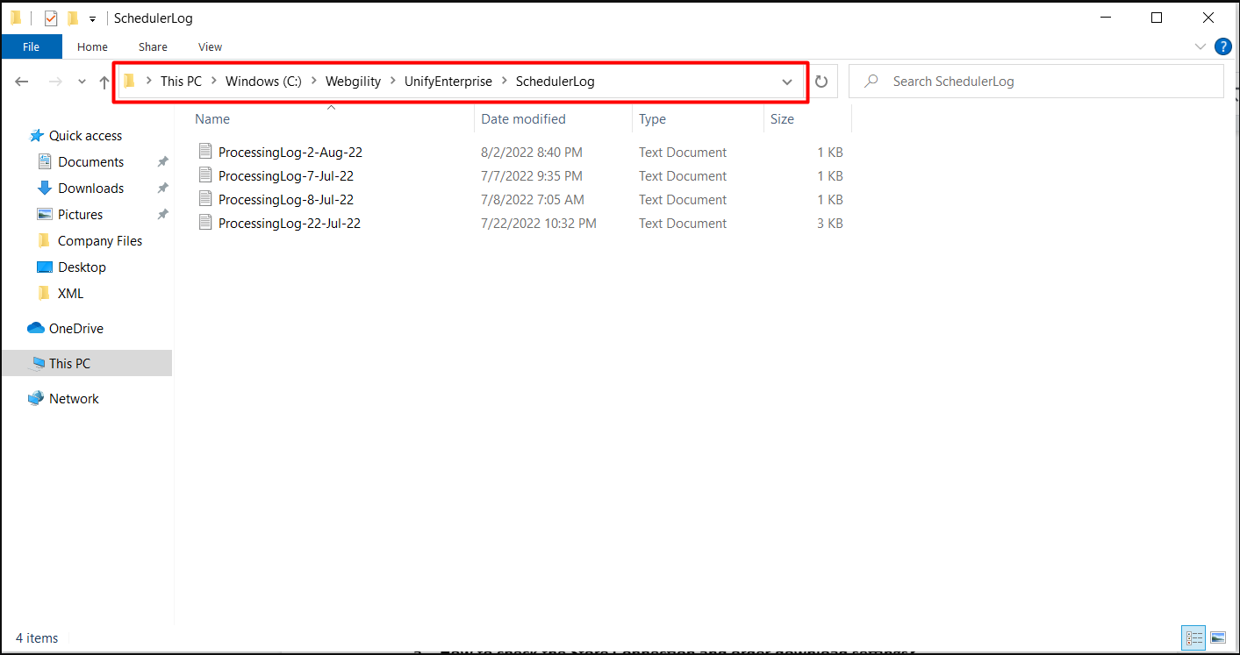1240x655 pixels.
Task: Expand the ribbon chevron
Action: tap(1201, 46)
